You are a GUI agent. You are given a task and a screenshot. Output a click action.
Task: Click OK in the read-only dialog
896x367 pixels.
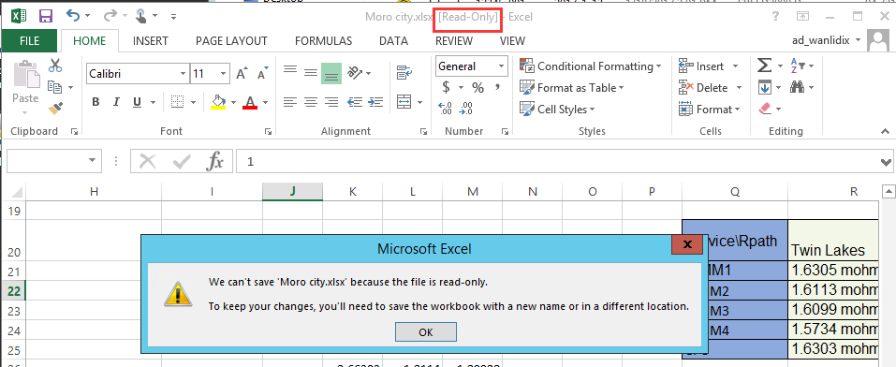pos(426,332)
